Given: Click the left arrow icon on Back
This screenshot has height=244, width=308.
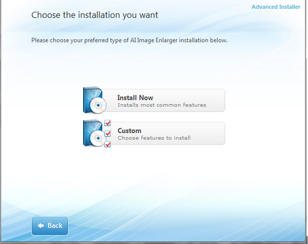Looking at the screenshot, I should click(x=41, y=225).
